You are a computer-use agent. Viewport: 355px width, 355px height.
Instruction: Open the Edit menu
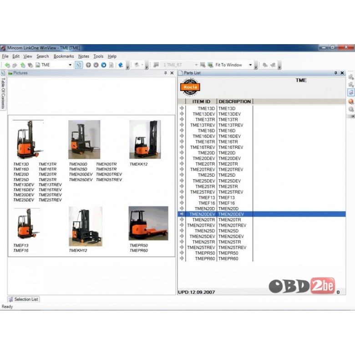[x=15, y=56]
